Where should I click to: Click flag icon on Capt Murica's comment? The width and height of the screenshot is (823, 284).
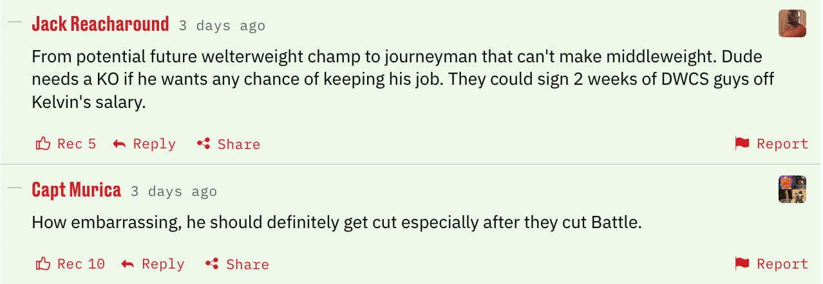click(743, 264)
